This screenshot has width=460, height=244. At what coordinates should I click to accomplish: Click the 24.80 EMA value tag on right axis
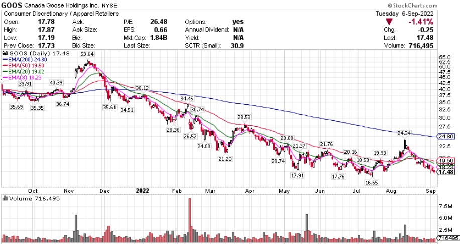tap(446, 136)
